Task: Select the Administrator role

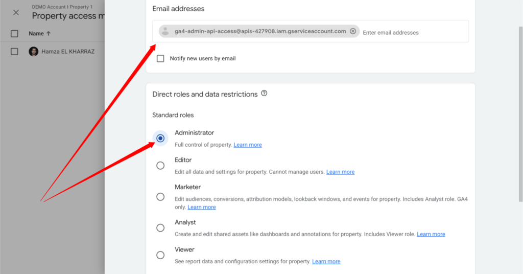Action: [x=160, y=138]
